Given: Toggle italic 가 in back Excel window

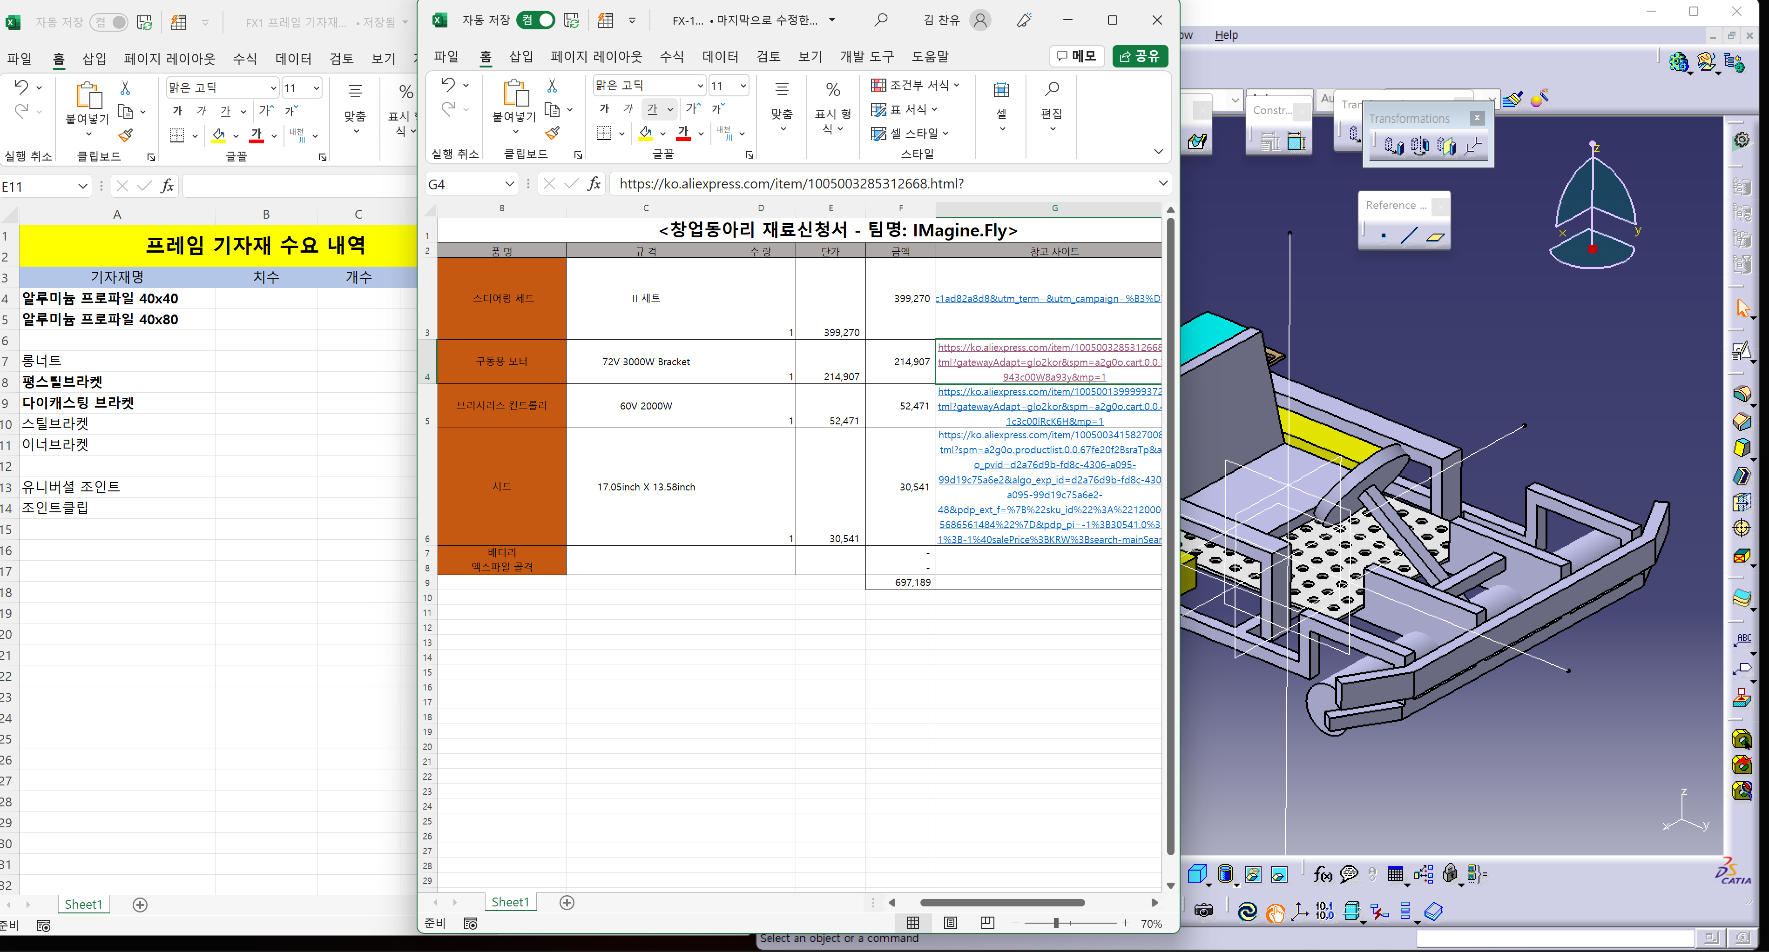Looking at the screenshot, I should click(201, 110).
